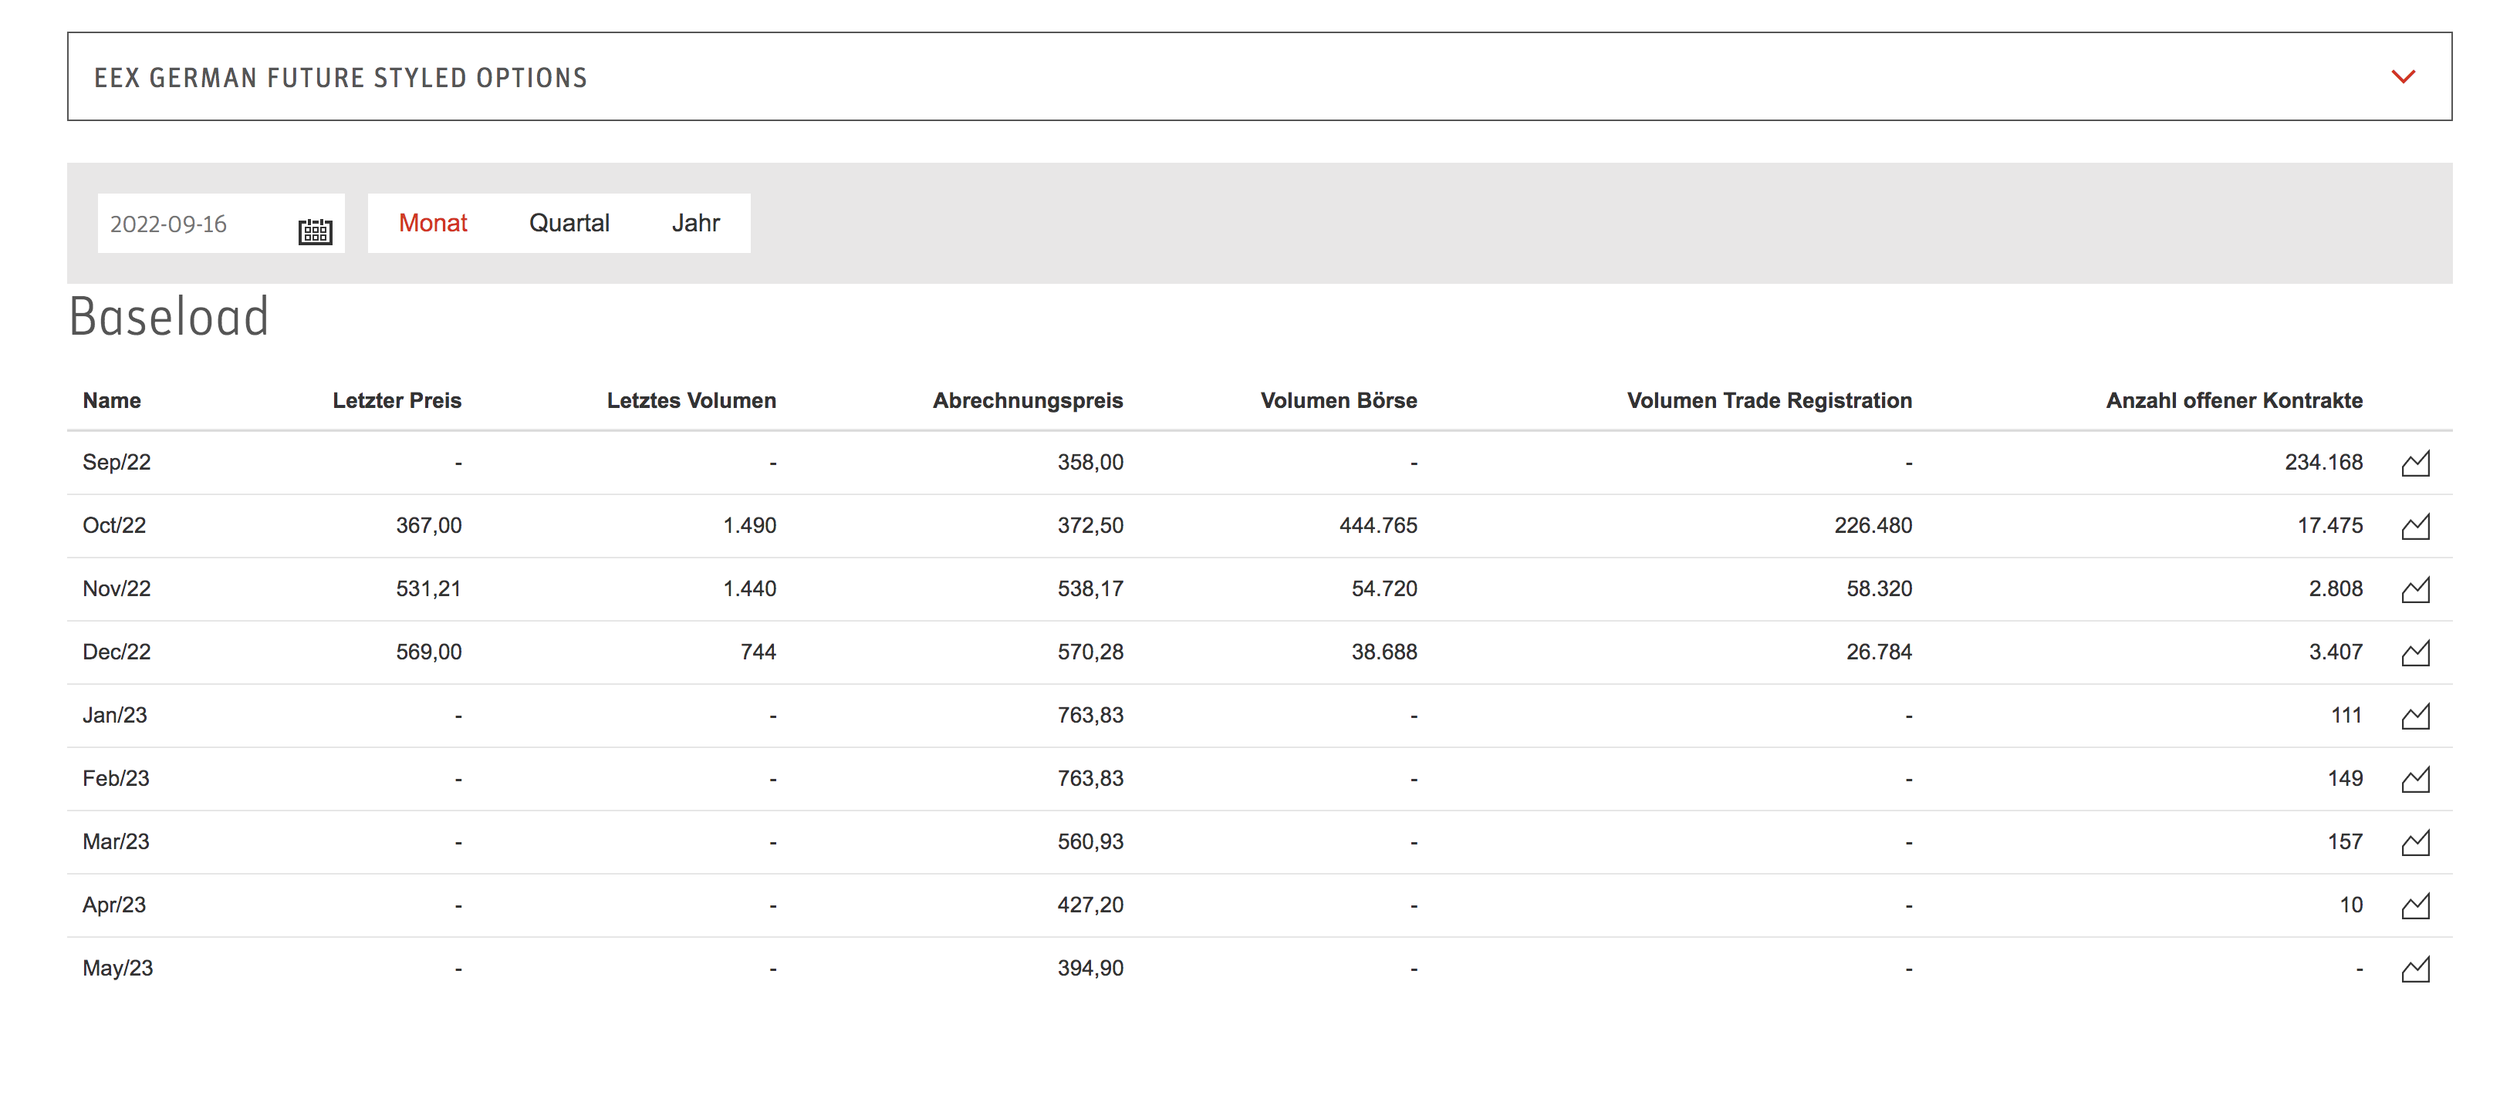Click the 427,20 settlement price
2500x1109 pixels.
(x=1090, y=905)
